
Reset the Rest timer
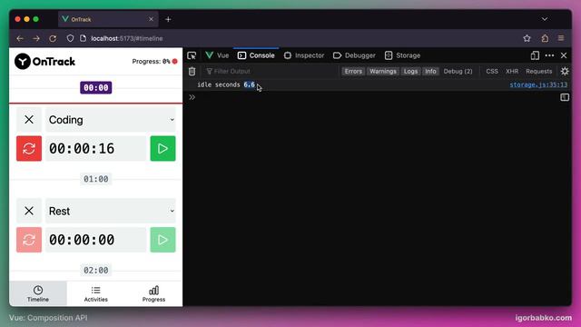coord(29,240)
